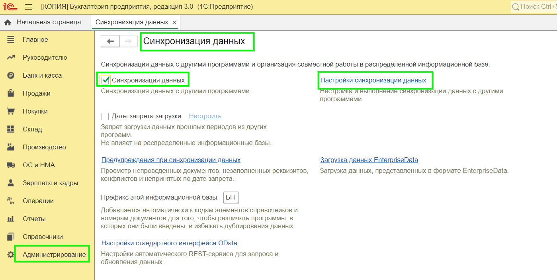Click the ОС и НМА truck icon

click(x=11, y=165)
